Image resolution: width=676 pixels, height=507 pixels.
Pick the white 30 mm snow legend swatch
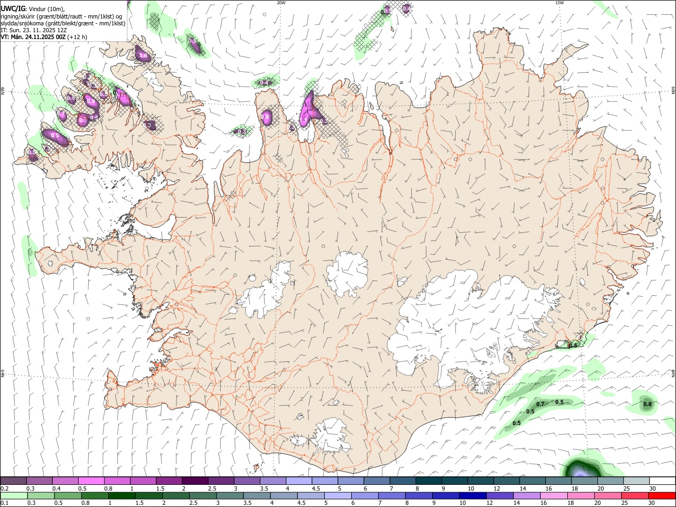[662, 481]
